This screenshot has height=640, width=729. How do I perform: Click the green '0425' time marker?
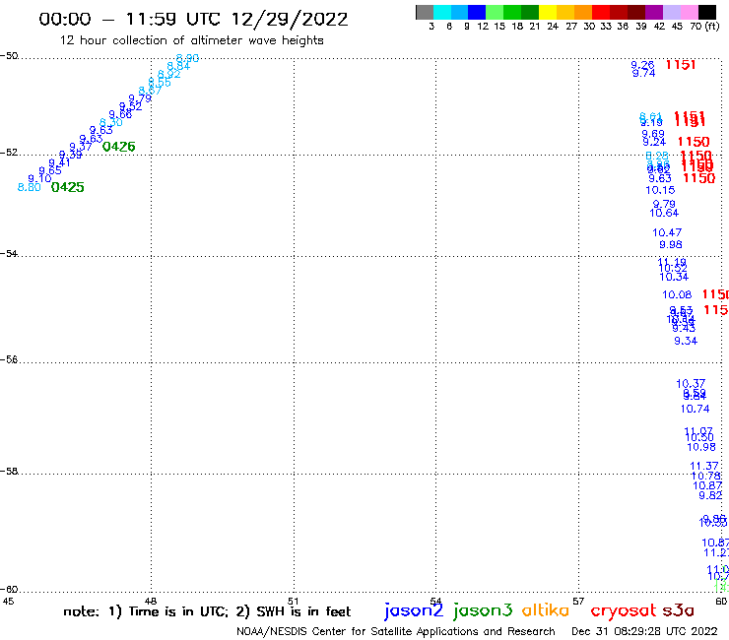67,187
